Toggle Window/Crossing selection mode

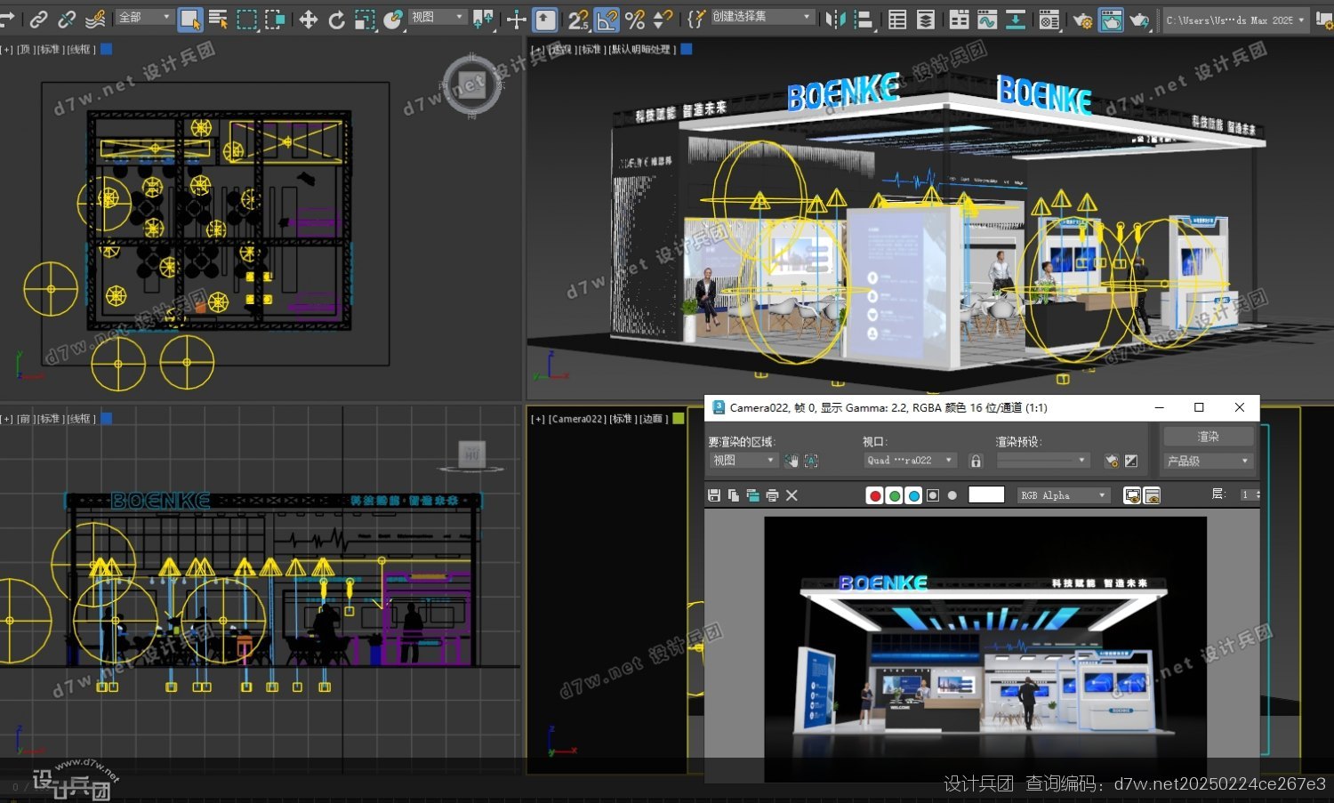[275, 19]
